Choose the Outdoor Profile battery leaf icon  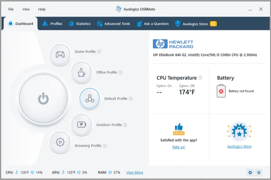81,124
